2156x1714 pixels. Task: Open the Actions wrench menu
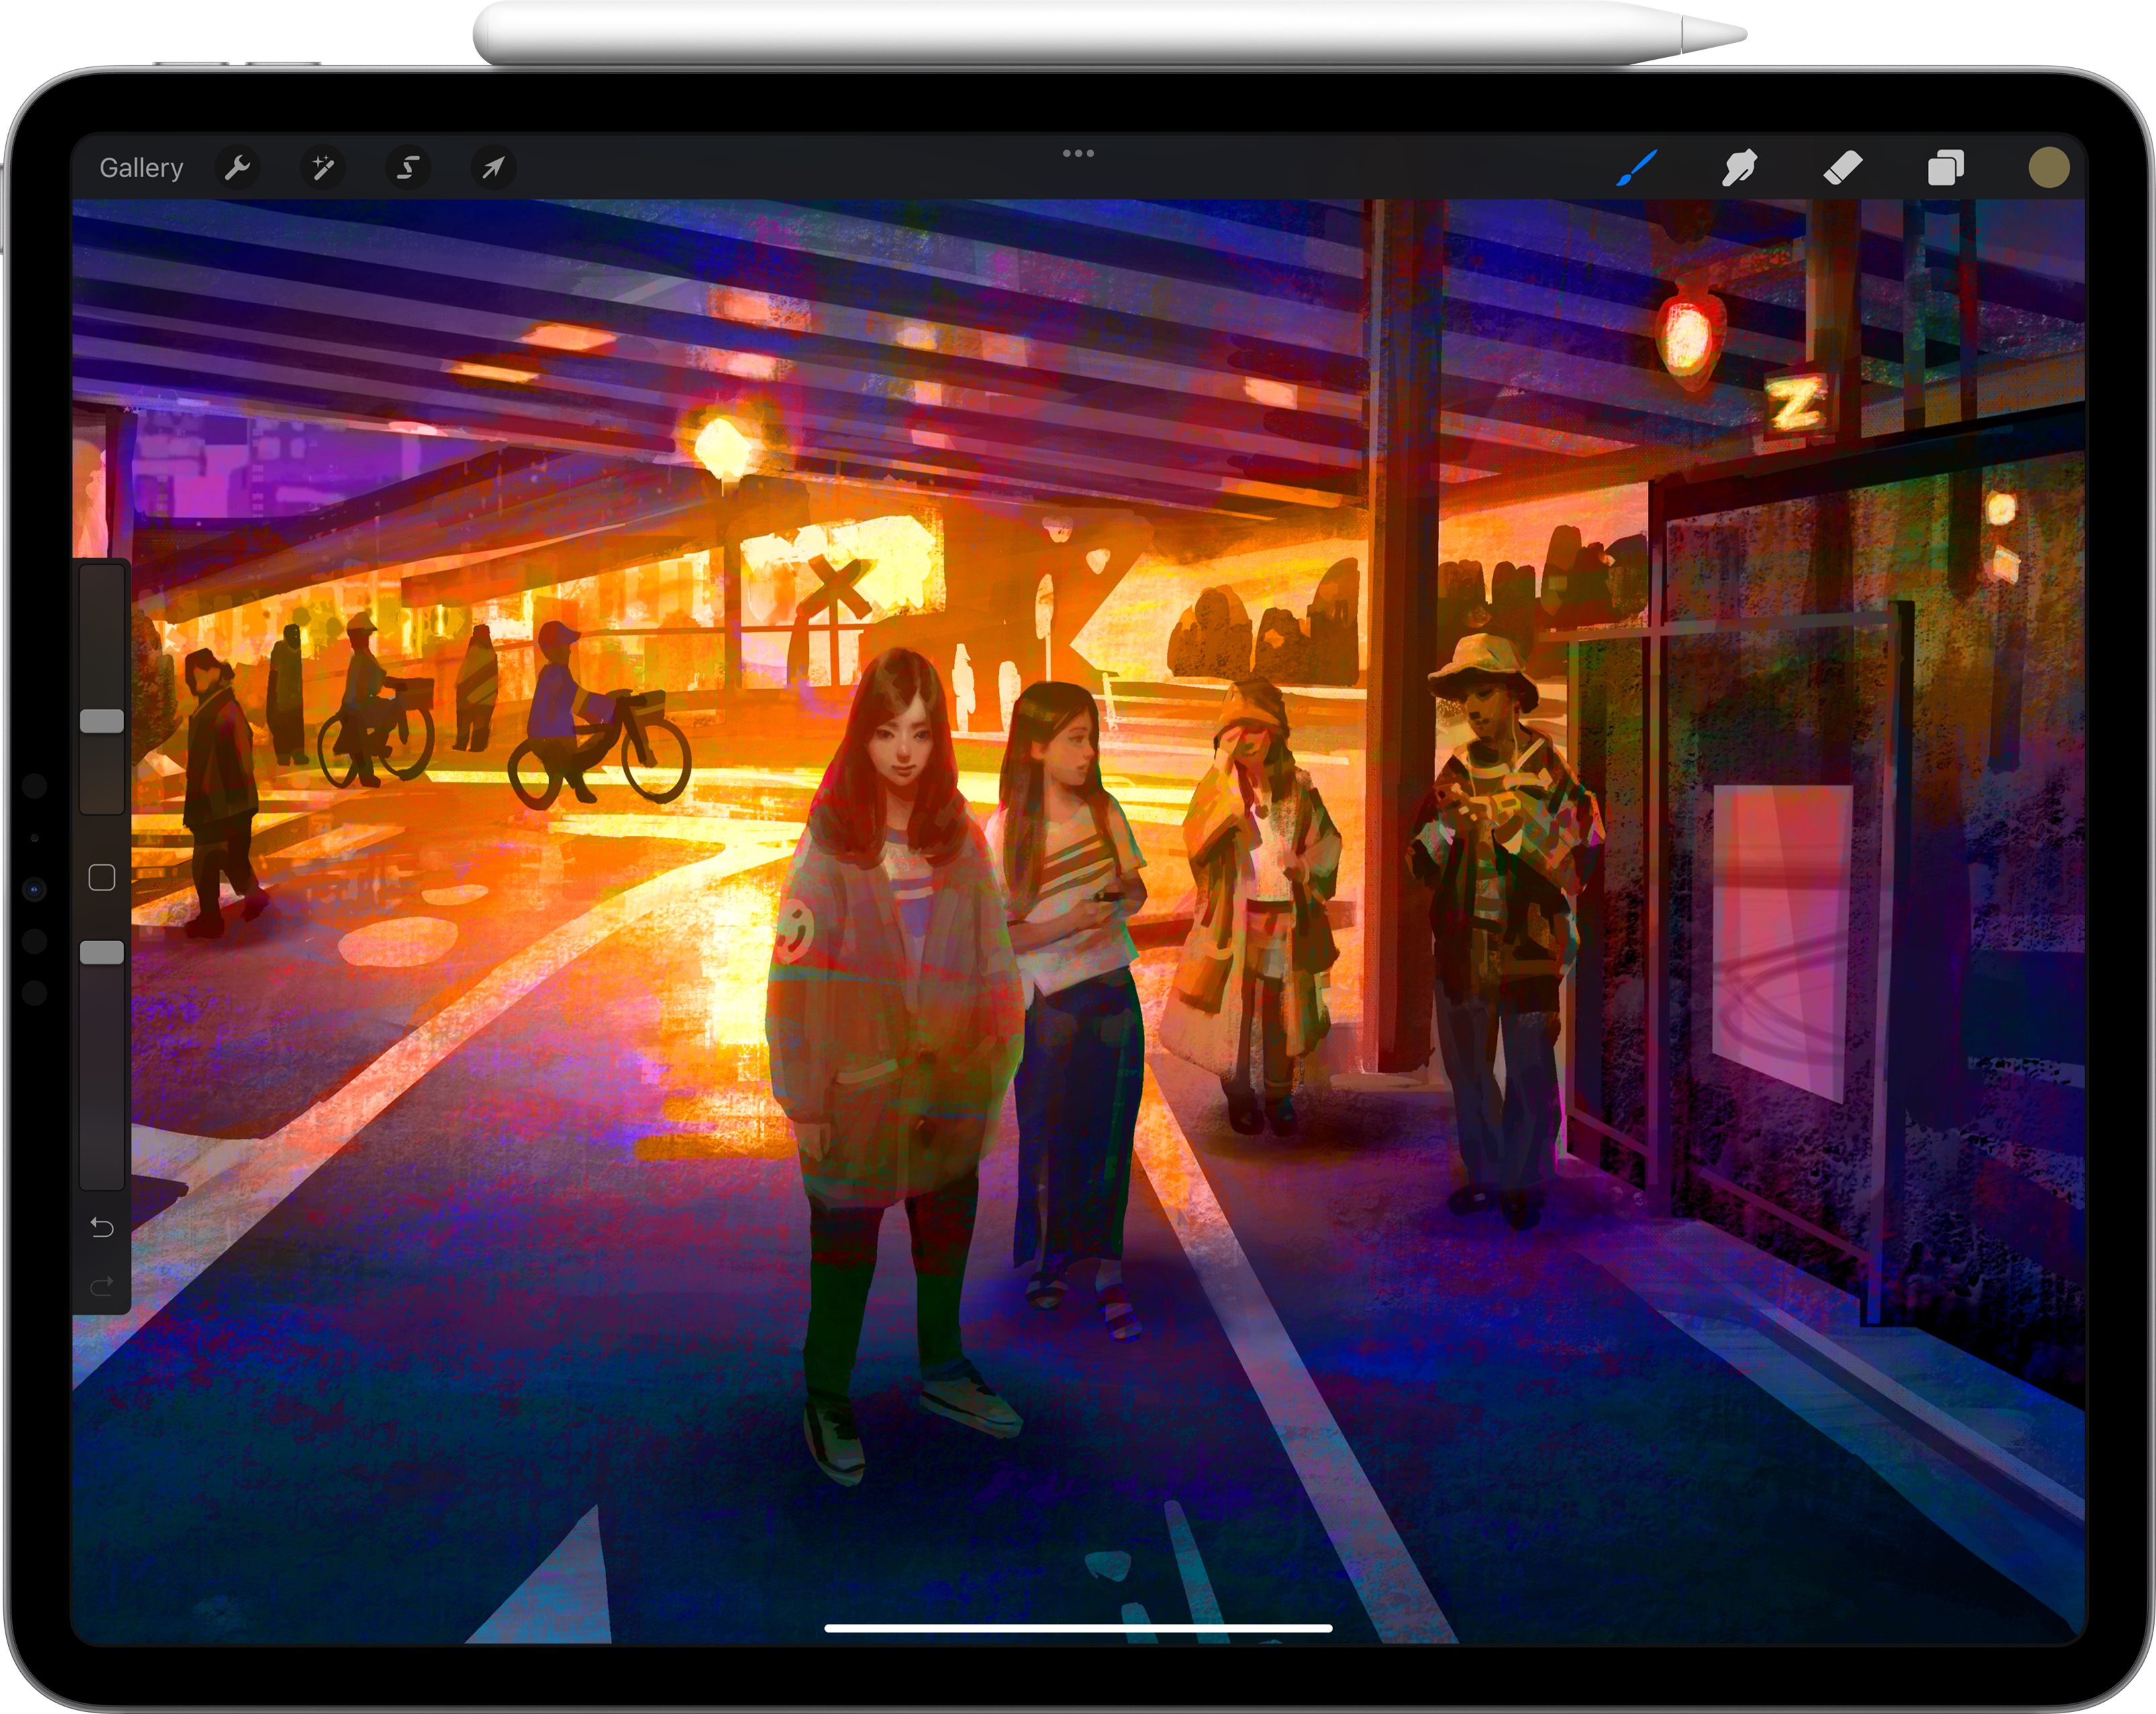[237, 167]
